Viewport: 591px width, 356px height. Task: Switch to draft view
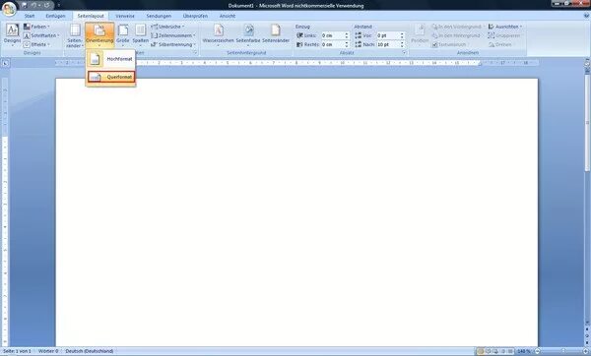[510, 351]
